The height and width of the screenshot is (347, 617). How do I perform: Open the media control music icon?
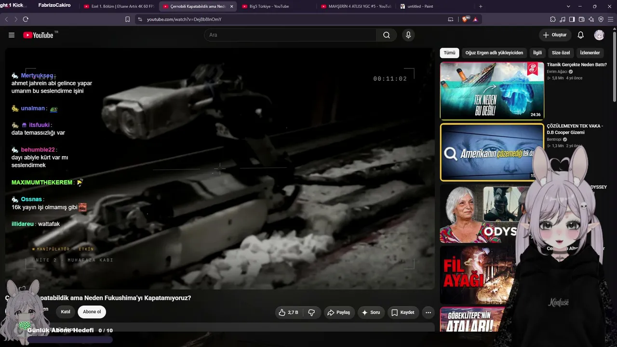pos(563,19)
